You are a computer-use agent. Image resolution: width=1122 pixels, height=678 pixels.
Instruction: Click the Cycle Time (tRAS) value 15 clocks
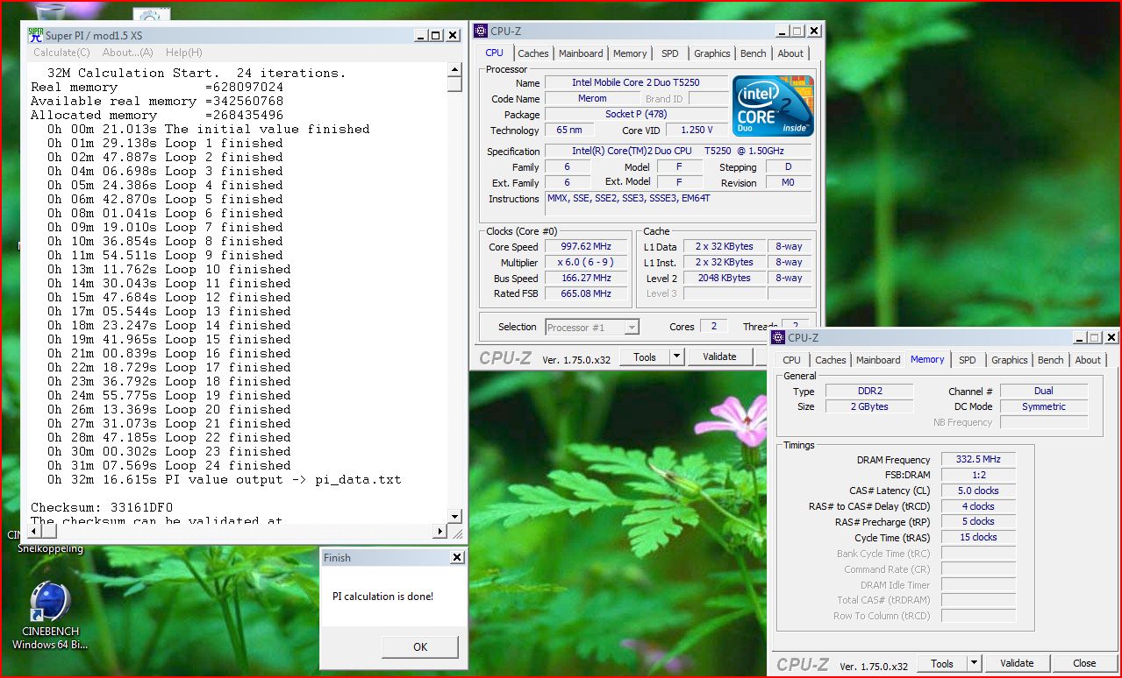click(979, 538)
